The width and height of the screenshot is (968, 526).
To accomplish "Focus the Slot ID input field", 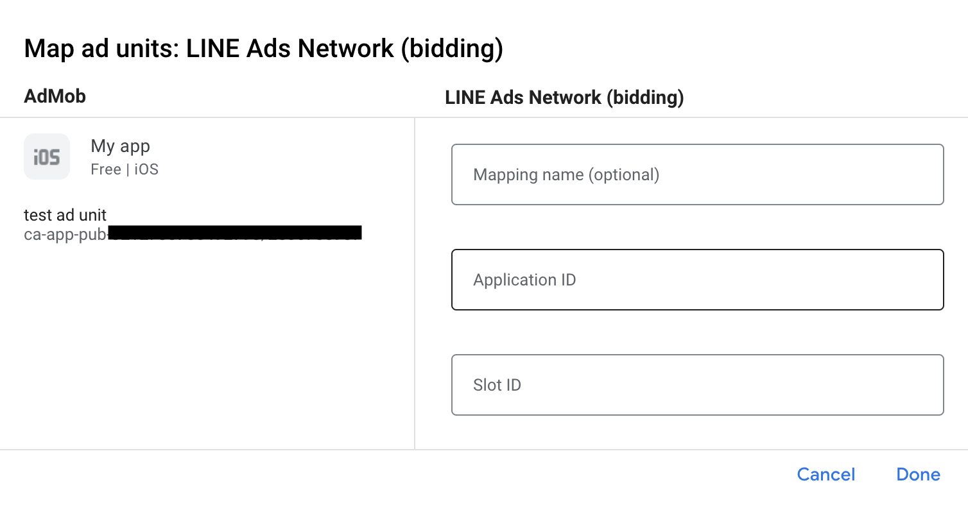I will 697,385.
